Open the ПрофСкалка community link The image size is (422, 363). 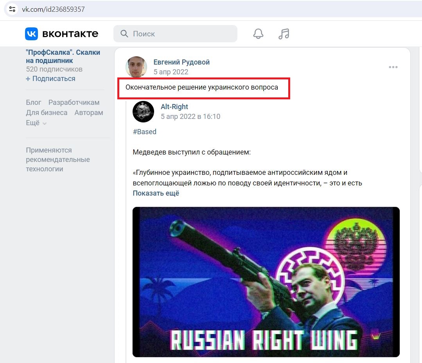(x=63, y=56)
